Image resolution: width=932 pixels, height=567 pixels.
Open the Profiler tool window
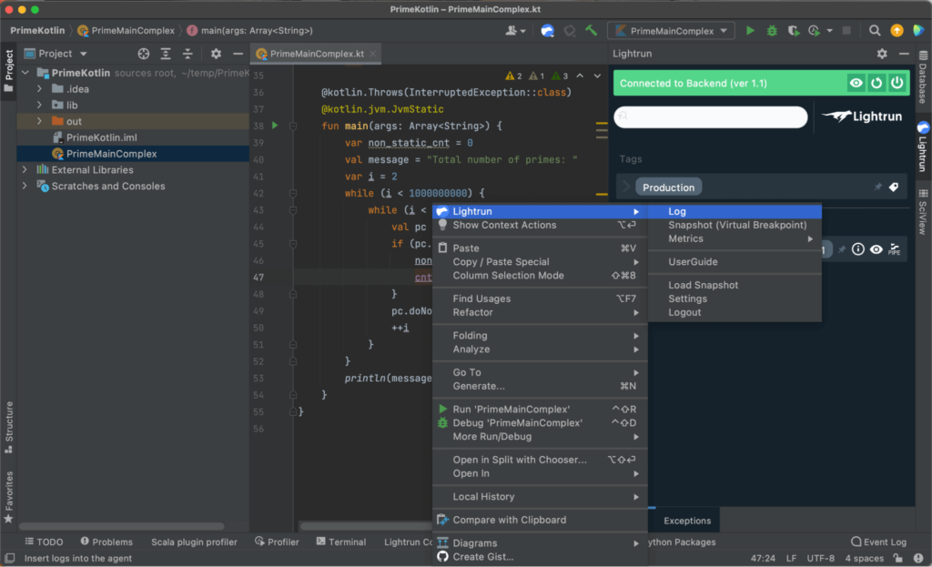(x=277, y=542)
